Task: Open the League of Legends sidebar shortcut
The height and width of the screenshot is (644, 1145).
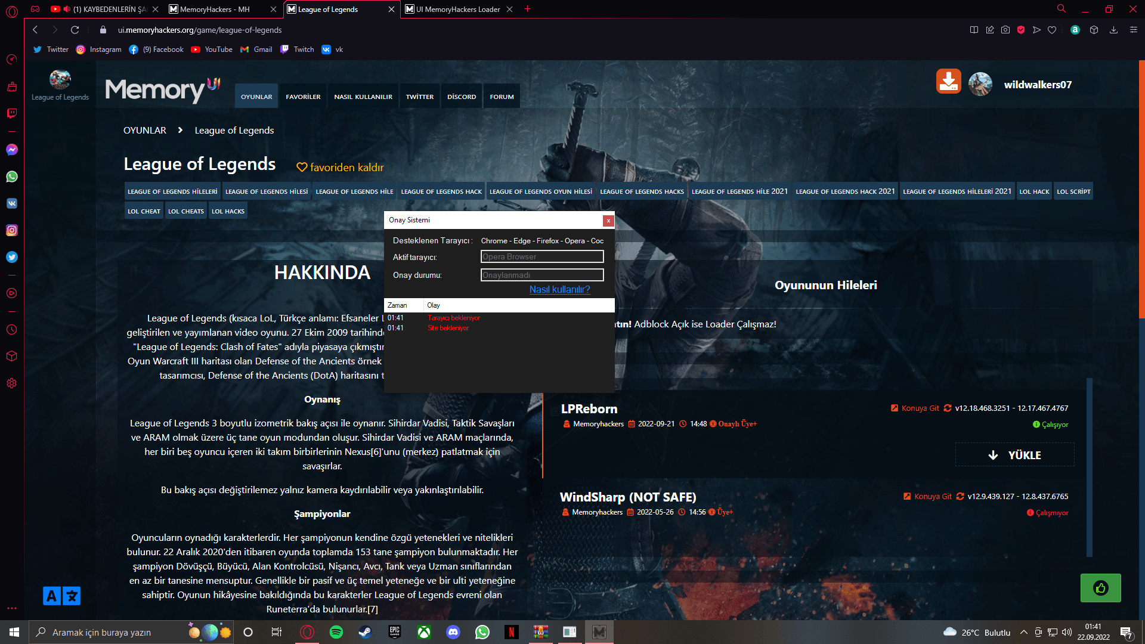Action: tap(60, 85)
